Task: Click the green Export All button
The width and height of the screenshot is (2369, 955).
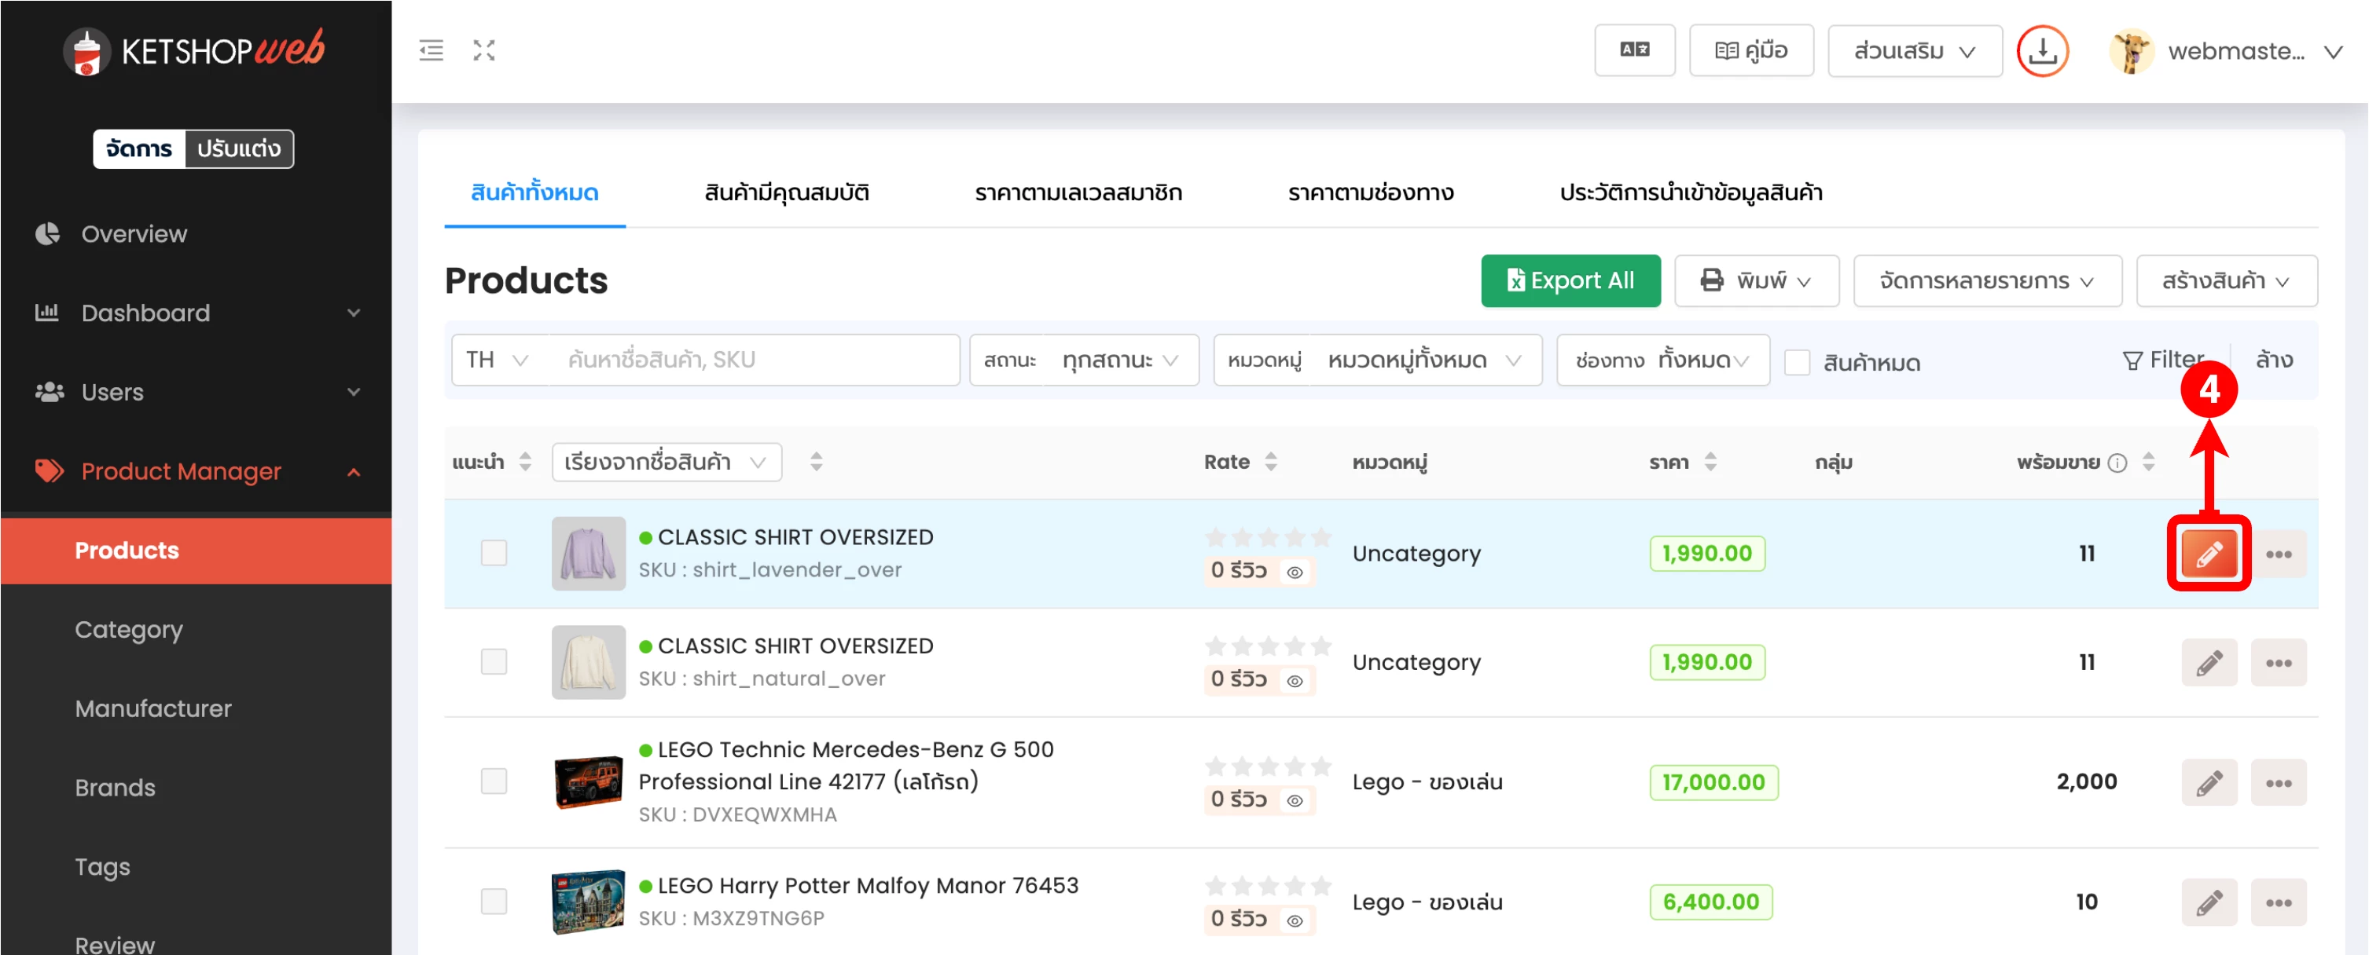Action: pos(1570,281)
